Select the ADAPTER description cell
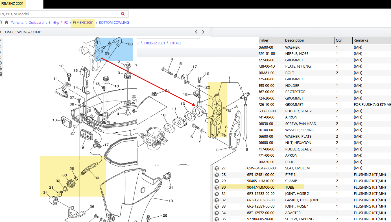 tap(293, 213)
